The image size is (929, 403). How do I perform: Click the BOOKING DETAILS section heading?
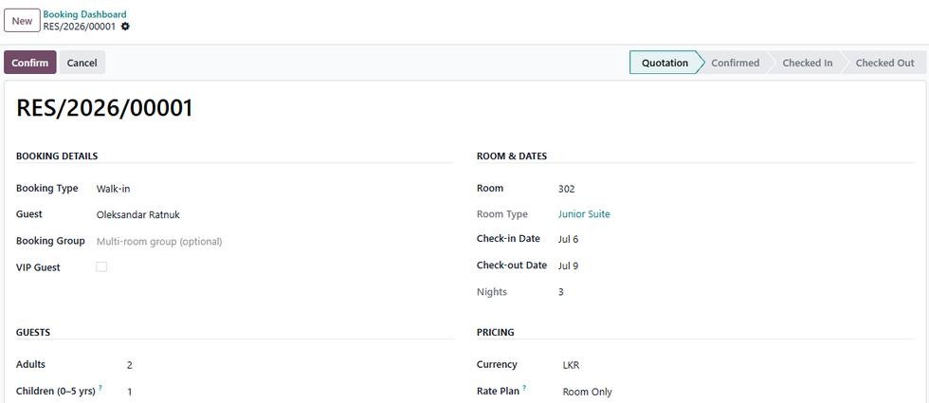(57, 156)
